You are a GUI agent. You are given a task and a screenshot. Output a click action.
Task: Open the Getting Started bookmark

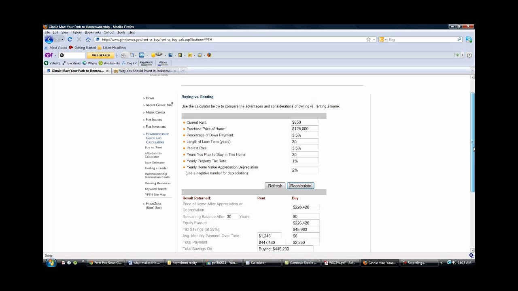click(82, 48)
